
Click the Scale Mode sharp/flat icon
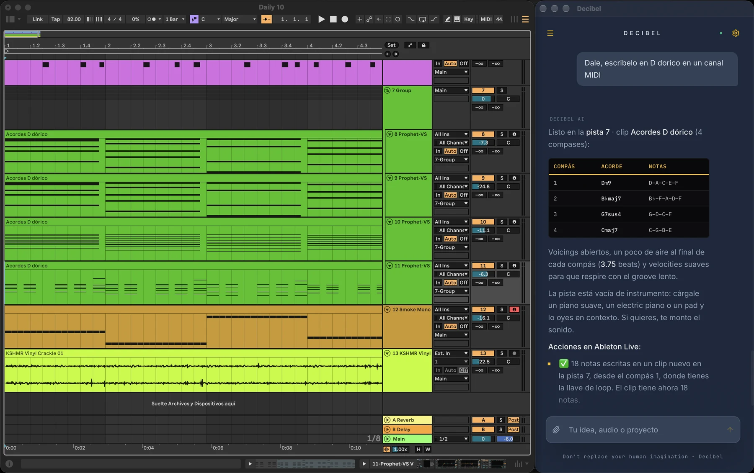click(194, 19)
